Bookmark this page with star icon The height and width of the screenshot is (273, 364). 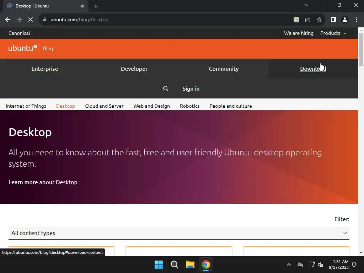tap(319, 20)
